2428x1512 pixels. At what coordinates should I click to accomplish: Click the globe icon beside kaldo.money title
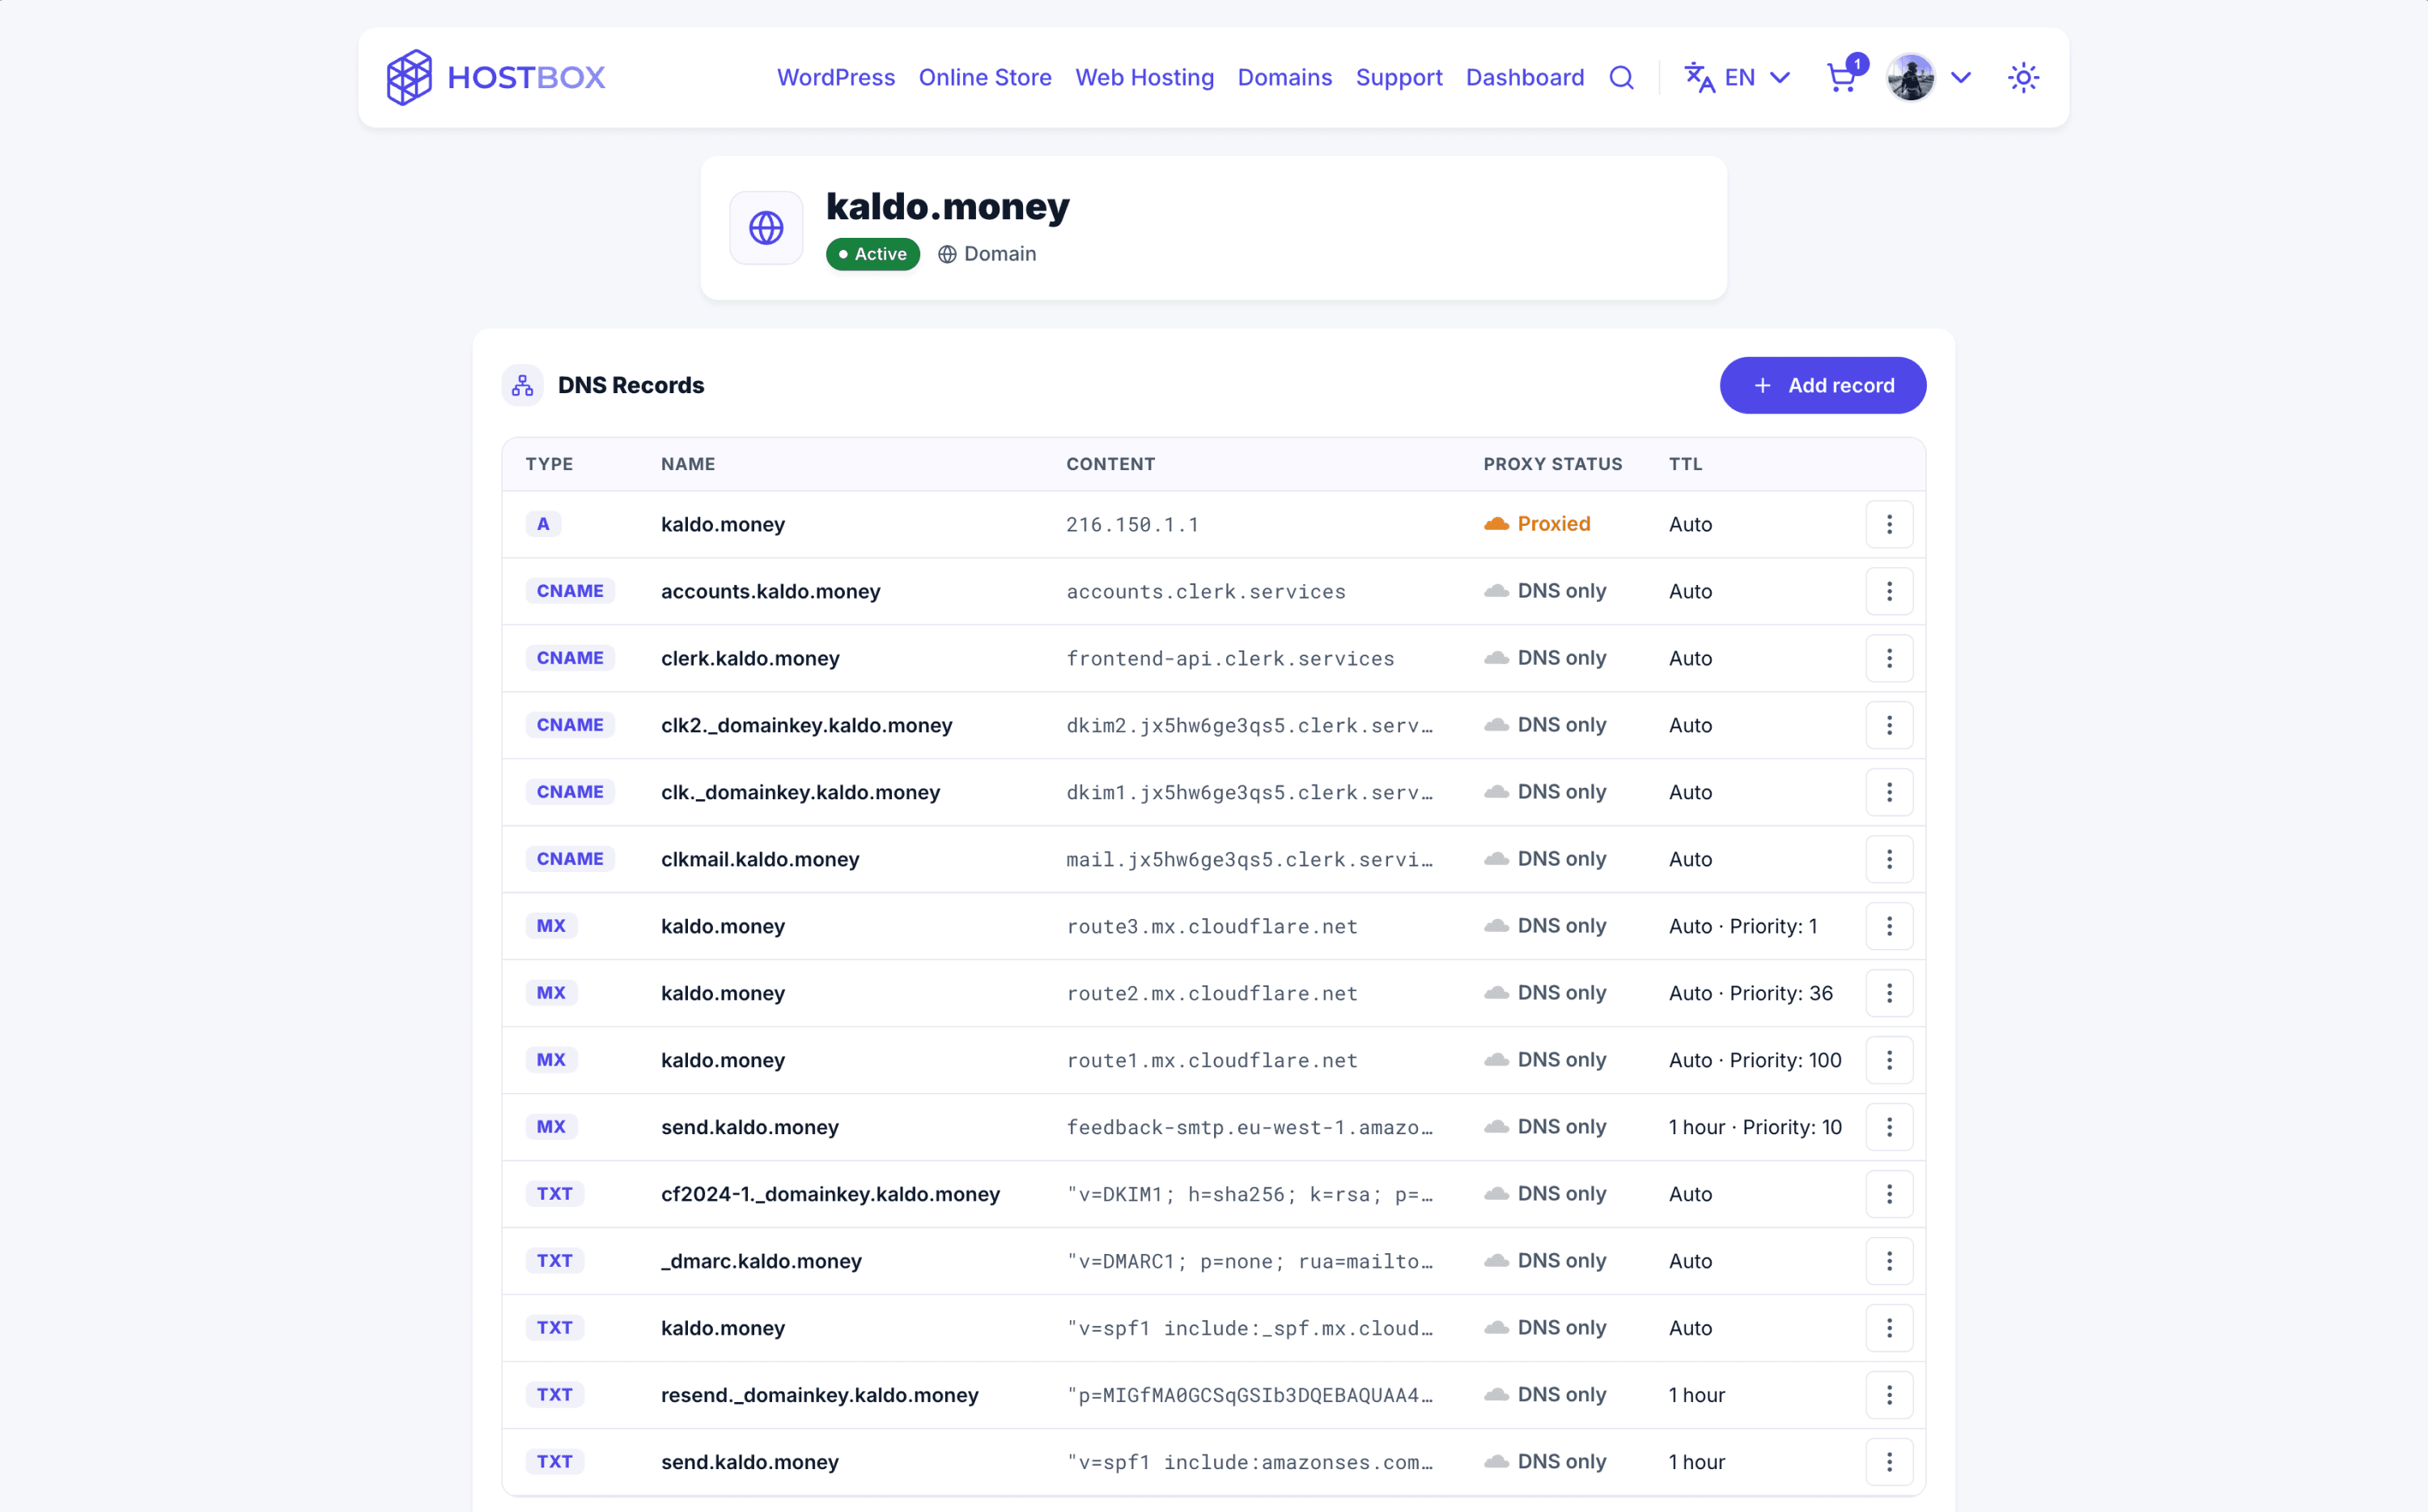click(766, 228)
